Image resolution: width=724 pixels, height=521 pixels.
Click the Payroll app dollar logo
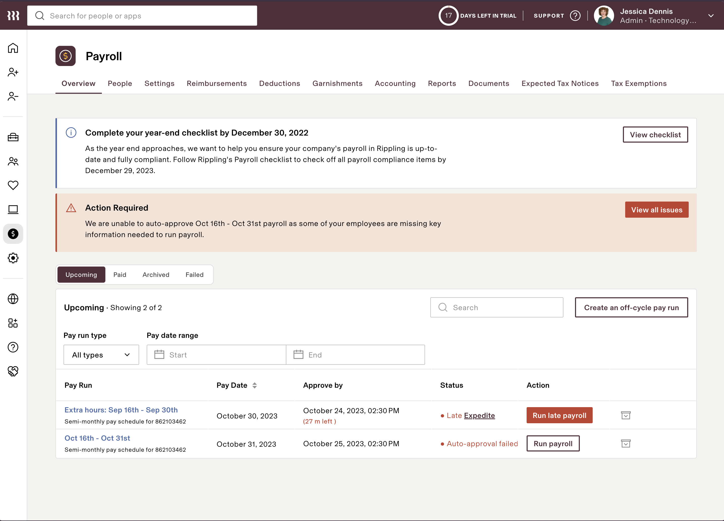[66, 56]
